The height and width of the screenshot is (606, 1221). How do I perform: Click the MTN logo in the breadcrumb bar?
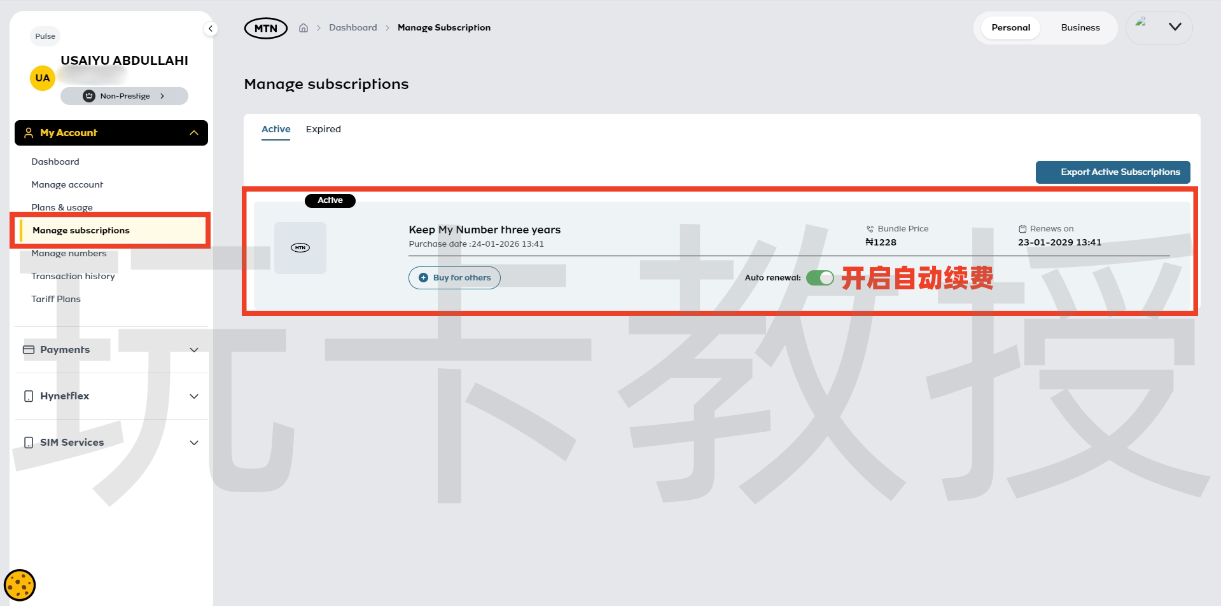pyautogui.click(x=265, y=27)
